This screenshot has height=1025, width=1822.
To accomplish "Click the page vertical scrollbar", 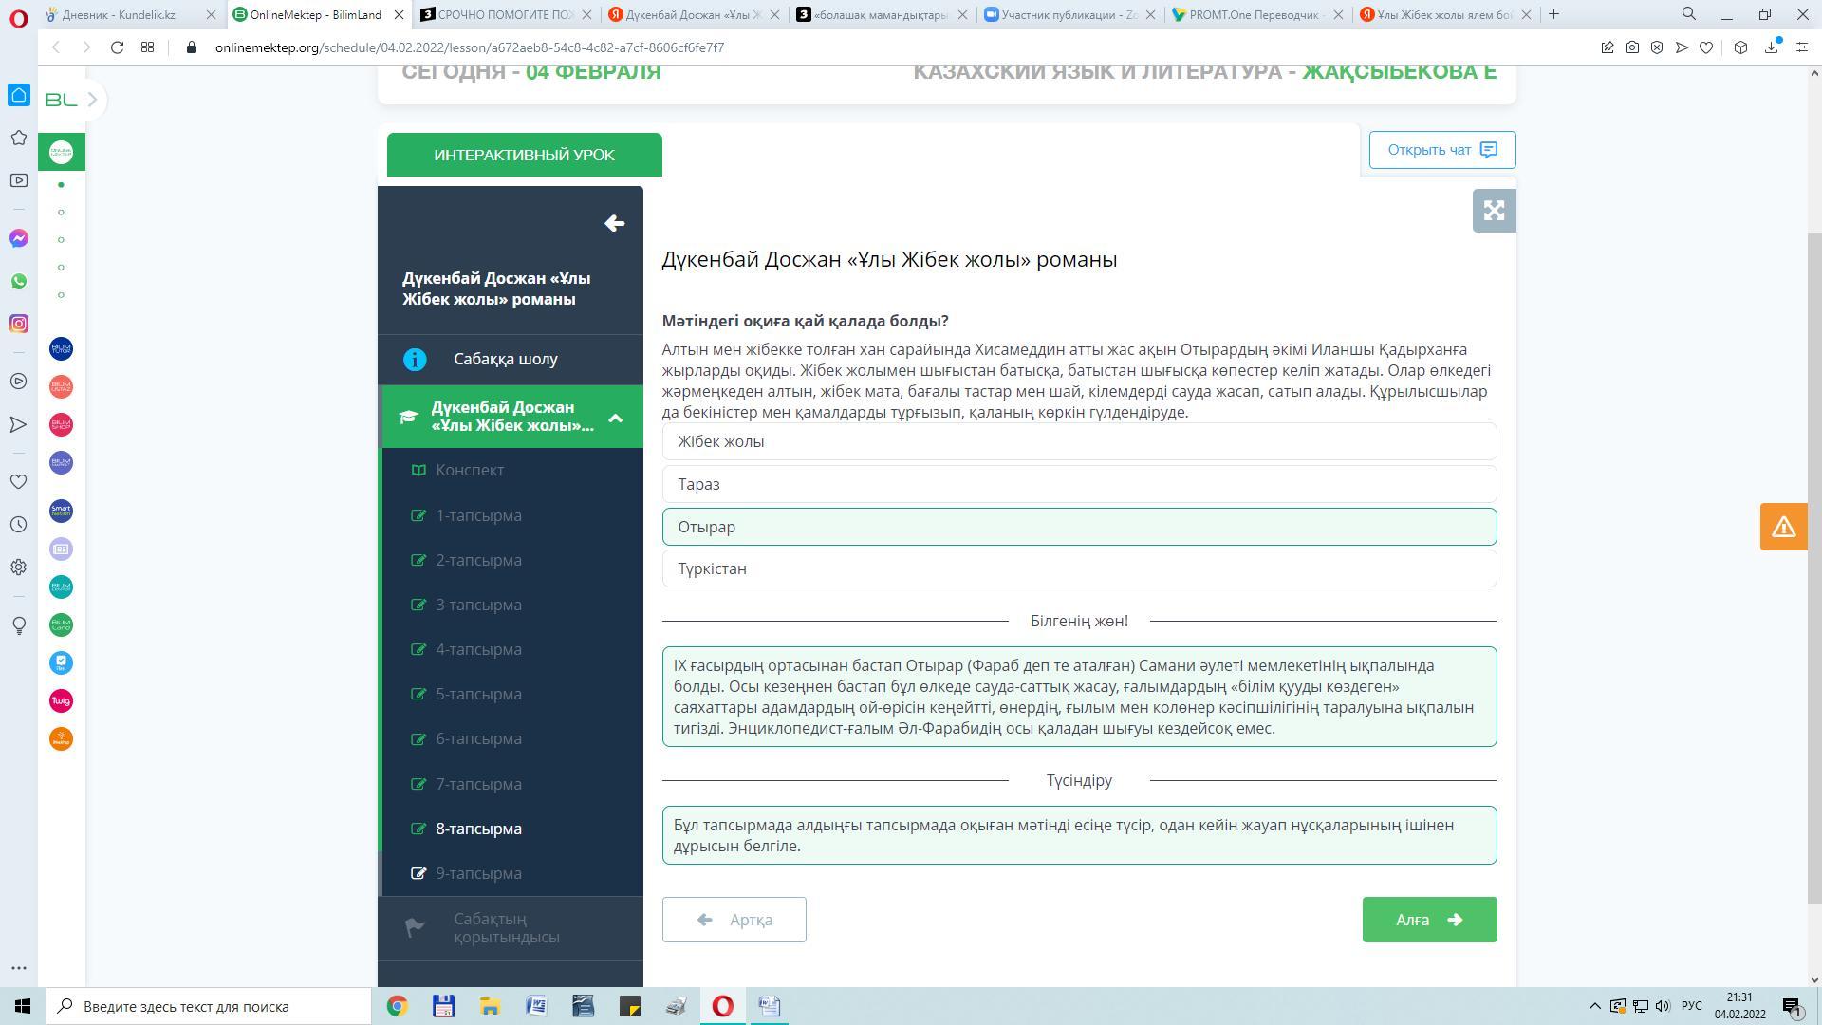I will click(1814, 569).
